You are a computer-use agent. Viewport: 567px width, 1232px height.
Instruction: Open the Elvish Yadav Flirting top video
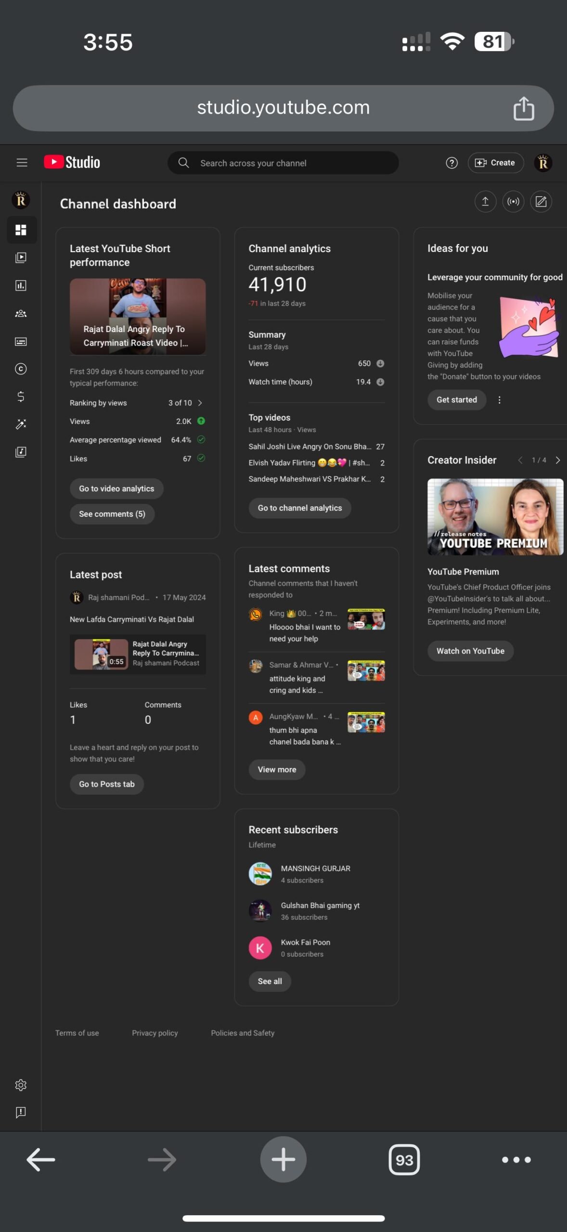pos(316,463)
